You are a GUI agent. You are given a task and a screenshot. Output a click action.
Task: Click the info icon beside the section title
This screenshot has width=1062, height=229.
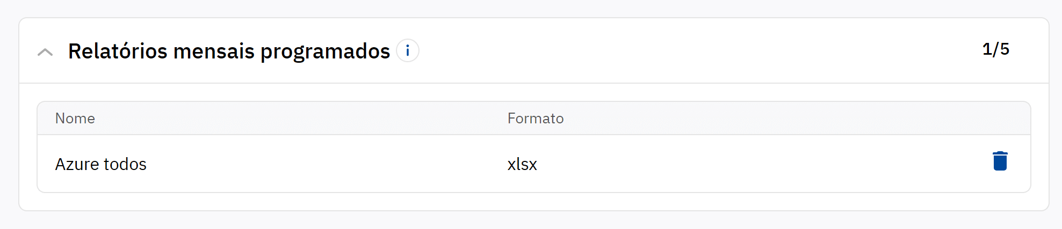[408, 51]
